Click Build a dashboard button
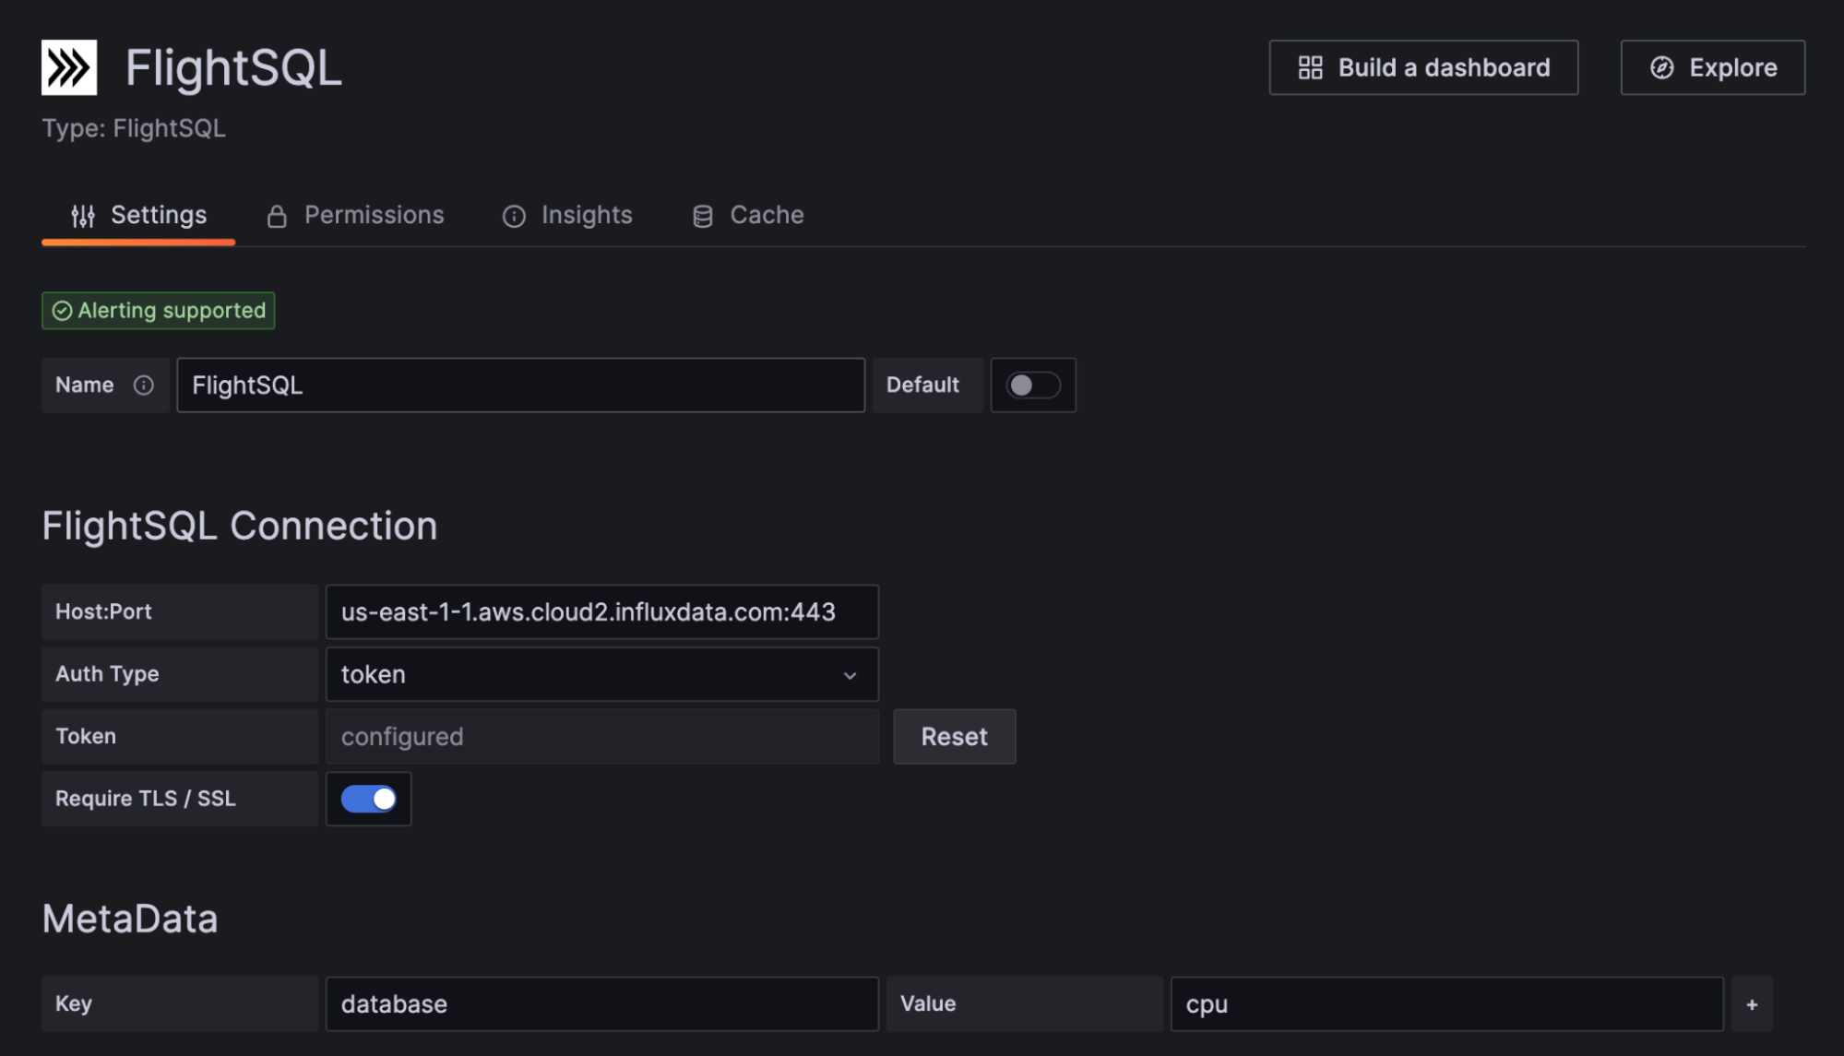The image size is (1844, 1056). 1423,67
